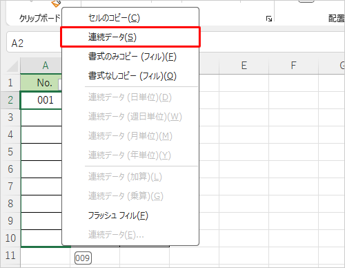Select row 7 header
345x268 pixels.
click(x=10, y=186)
